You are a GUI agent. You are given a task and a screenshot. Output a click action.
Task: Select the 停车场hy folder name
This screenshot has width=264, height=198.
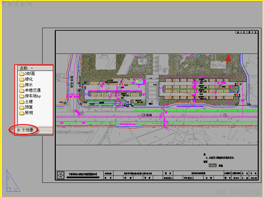[33, 96]
